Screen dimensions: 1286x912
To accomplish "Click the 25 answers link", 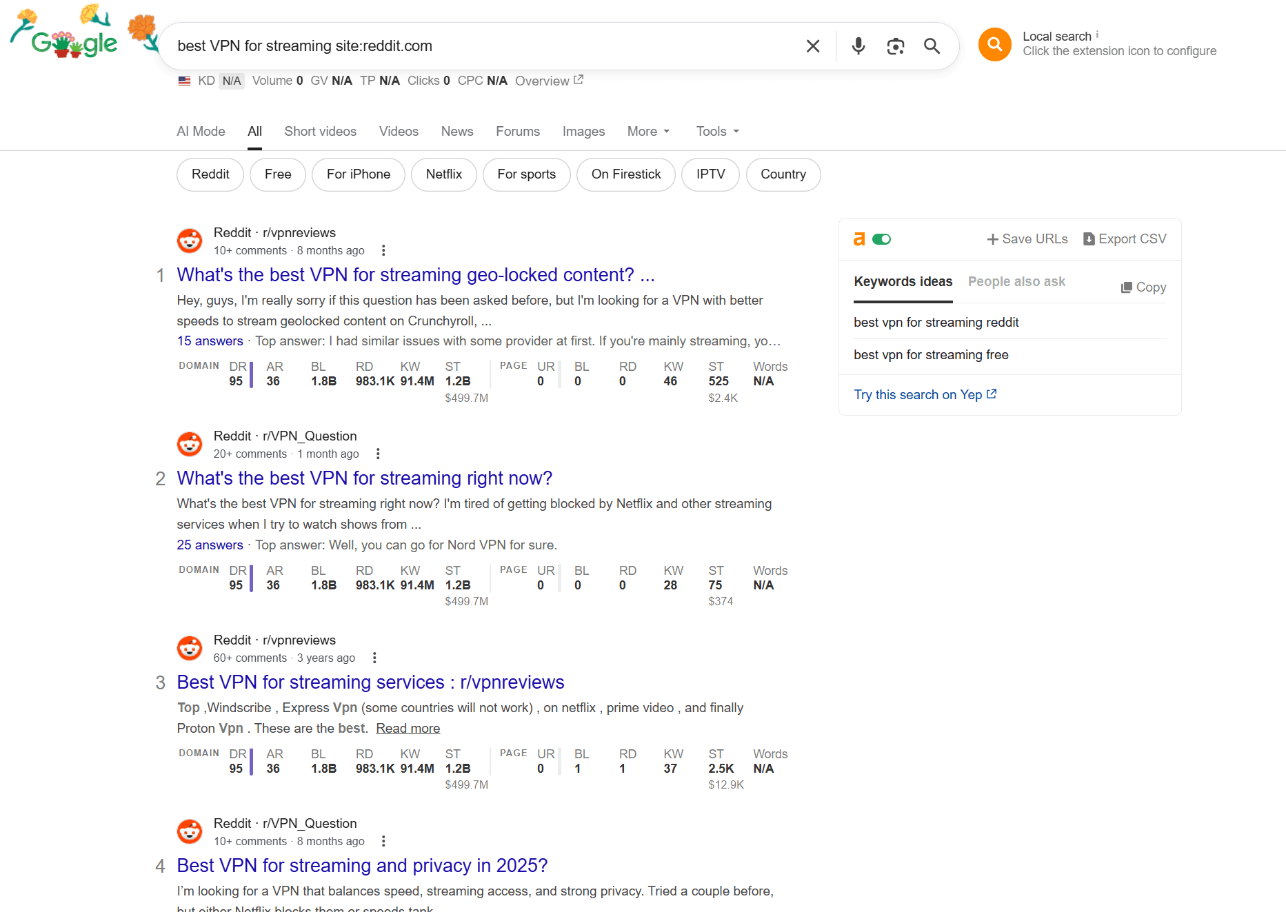I will [210, 545].
